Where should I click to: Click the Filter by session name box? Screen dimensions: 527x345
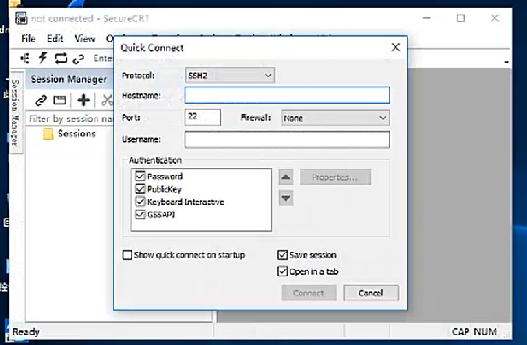[70, 118]
